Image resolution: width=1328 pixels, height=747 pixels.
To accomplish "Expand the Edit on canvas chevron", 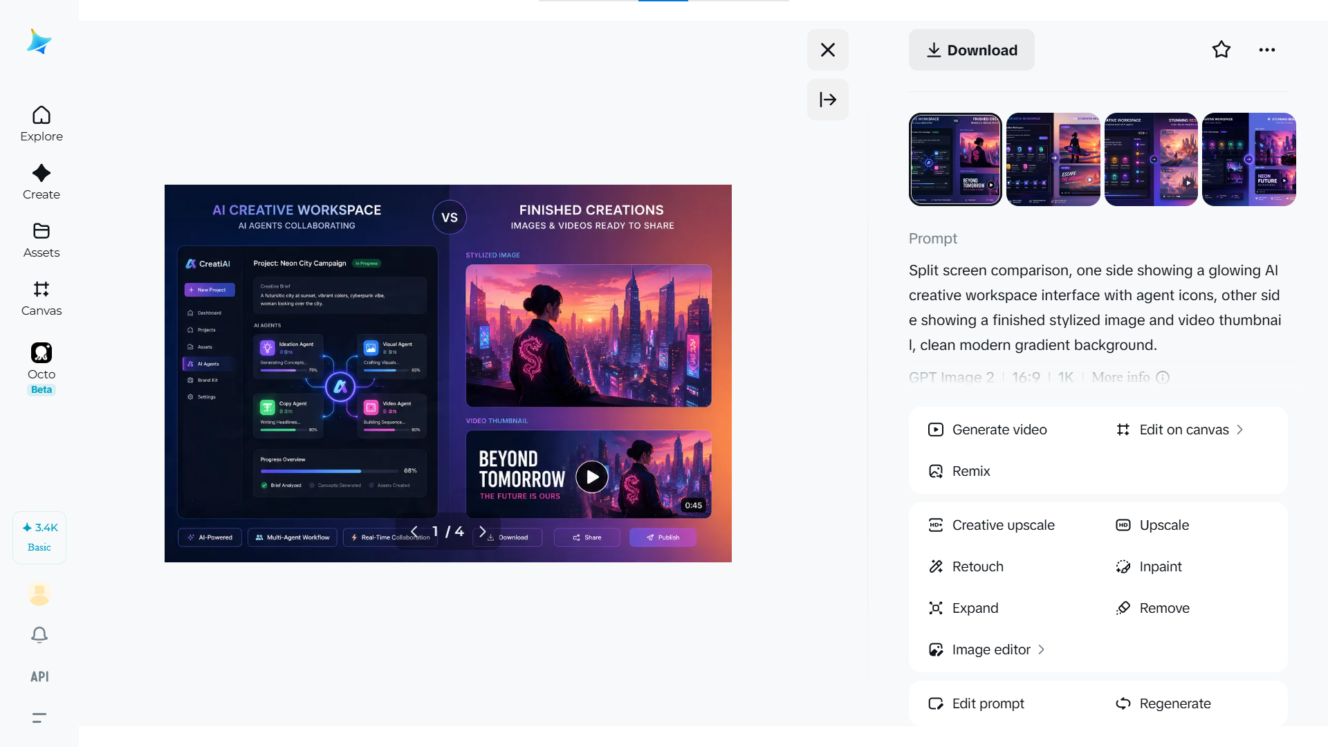I will [x=1239, y=430].
